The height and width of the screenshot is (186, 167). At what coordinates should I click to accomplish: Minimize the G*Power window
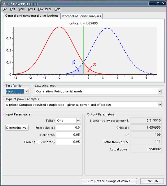pyautogui.click(x=152, y=4)
